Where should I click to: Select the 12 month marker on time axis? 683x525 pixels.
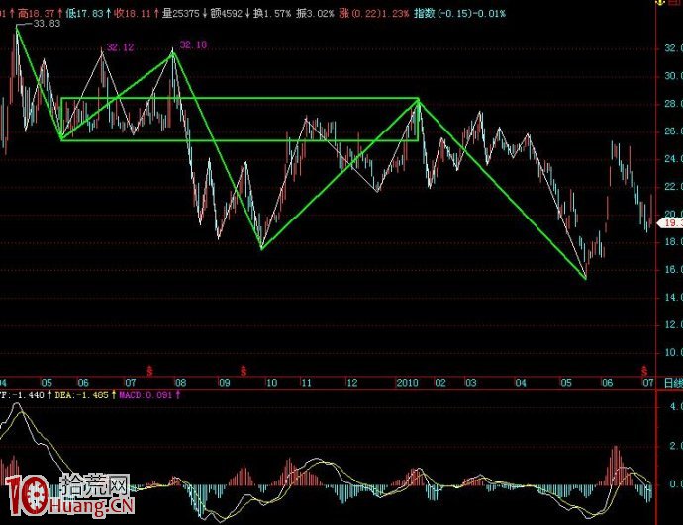point(351,383)
